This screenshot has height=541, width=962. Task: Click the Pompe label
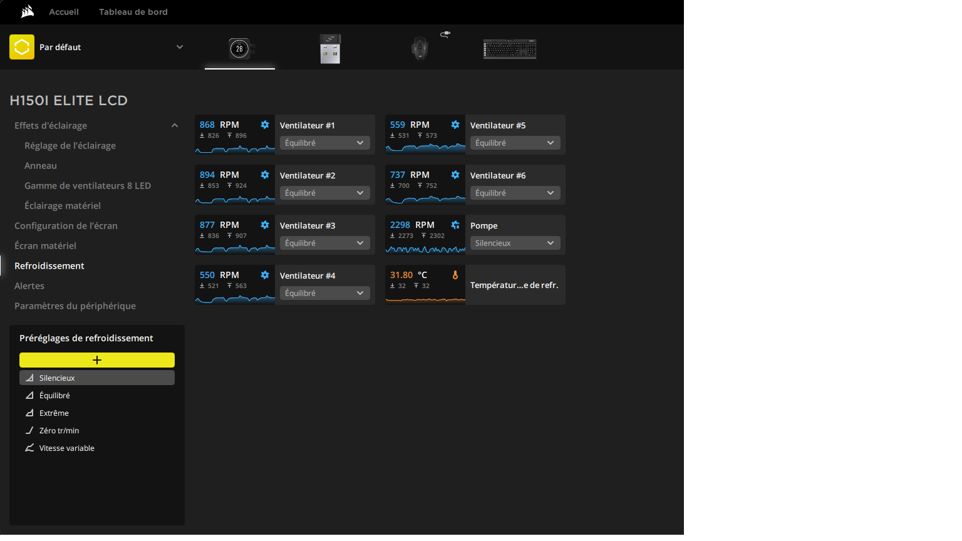click(484, 225)
